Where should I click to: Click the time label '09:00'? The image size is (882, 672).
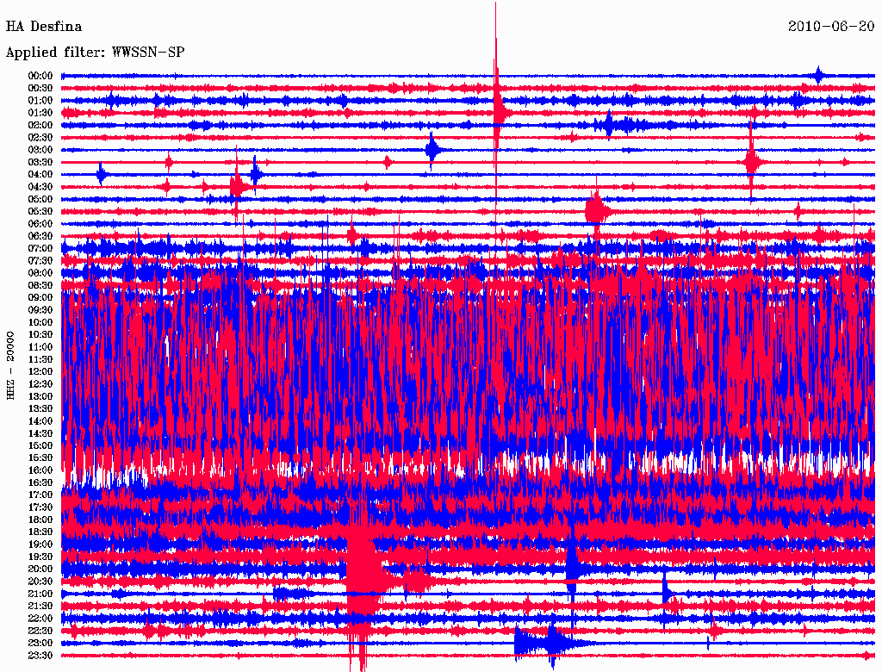pos(40,298)
